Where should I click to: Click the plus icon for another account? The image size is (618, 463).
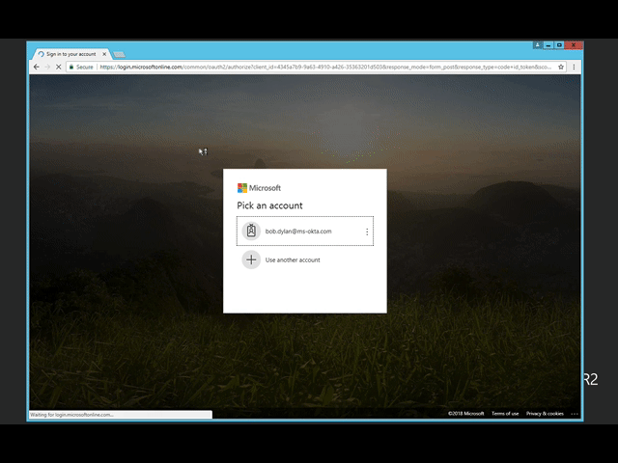pos(251,259)
